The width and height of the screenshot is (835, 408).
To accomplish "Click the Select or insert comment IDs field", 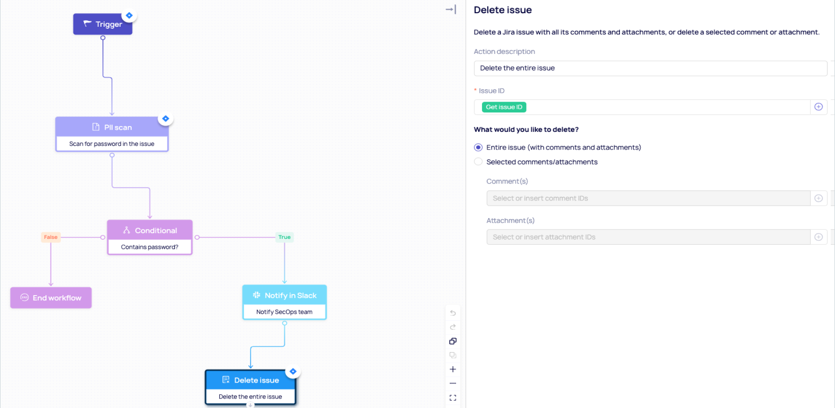I will [x=648, y=198].
